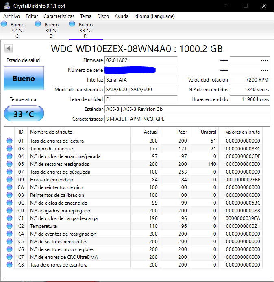
Task: Switch to drive D: at 30 °C
Action: click(51, 30)
